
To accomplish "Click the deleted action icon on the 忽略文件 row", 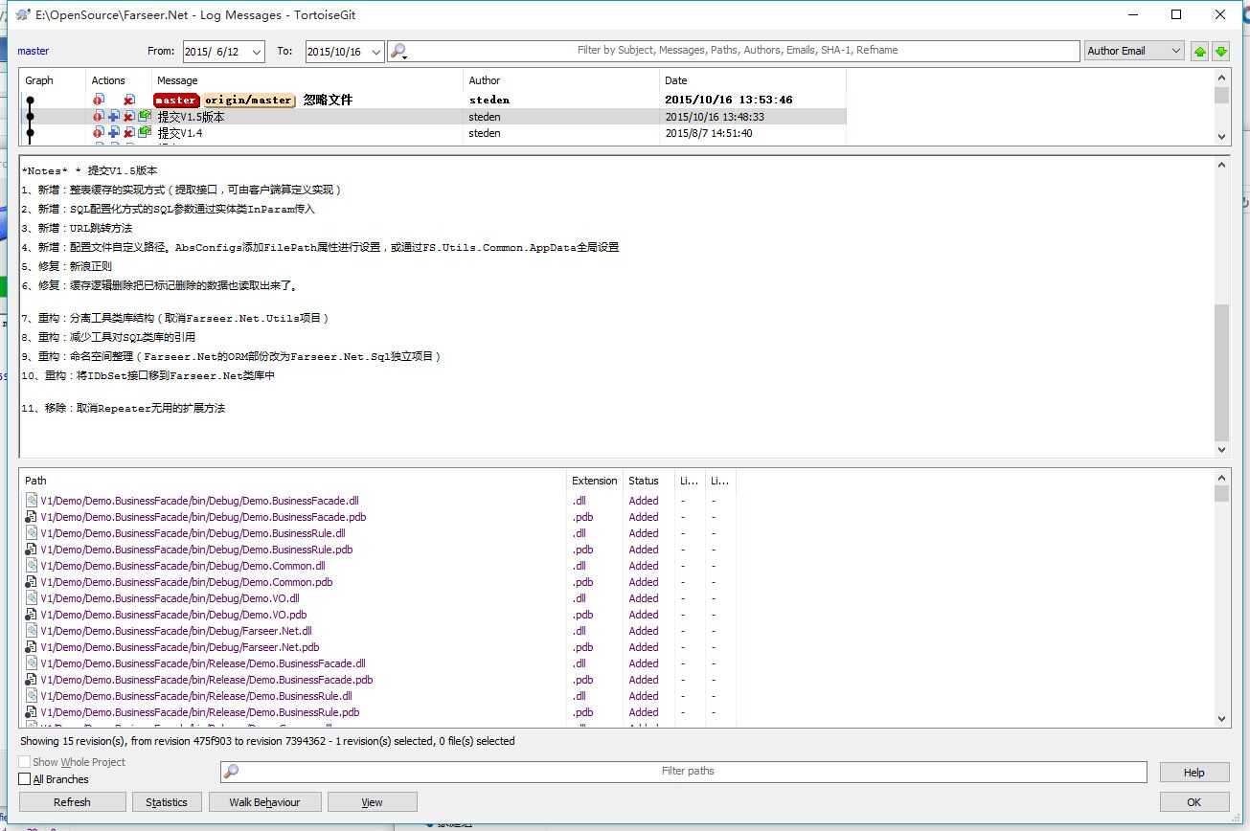I will [128, 100].
